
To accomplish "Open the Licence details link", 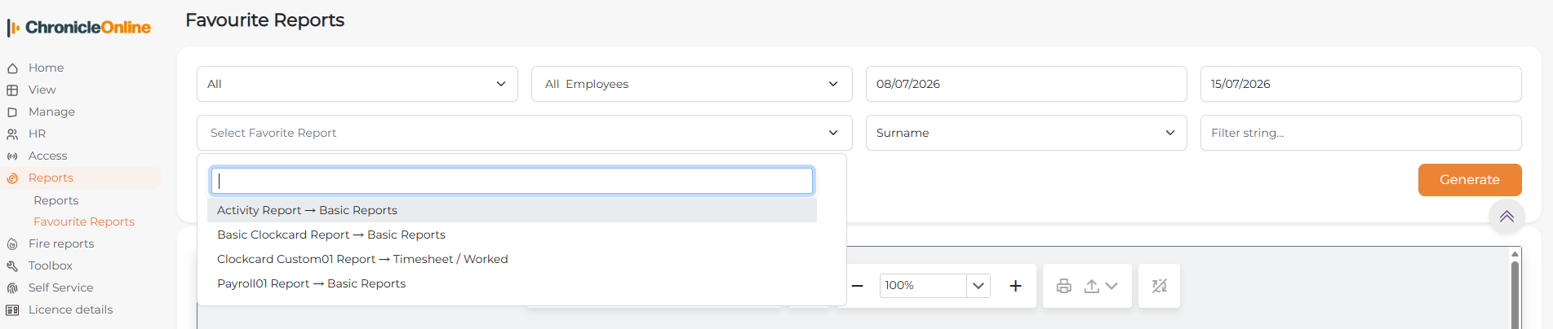I will [x=70, y=309].
